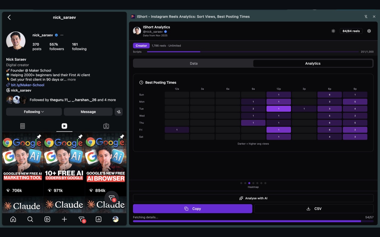The width and height of the screenshot is (380, 237).
Task: Open the reel with 971k views
Action: 64,164
